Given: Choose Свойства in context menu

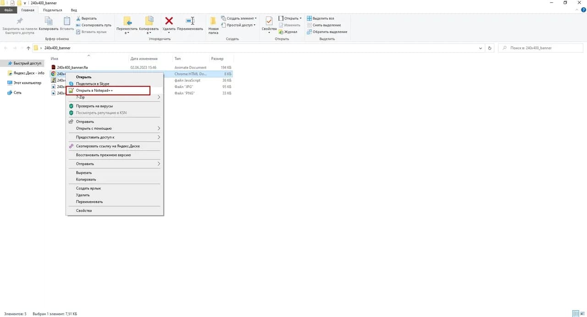Looking at the screenshot, I should tap(115, 211).
